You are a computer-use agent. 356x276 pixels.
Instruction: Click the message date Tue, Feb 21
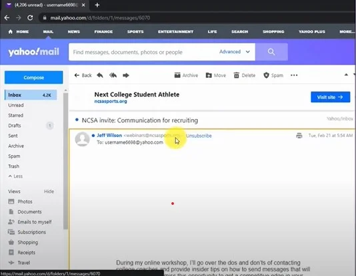pyautogui.click(x=331, y=136)
